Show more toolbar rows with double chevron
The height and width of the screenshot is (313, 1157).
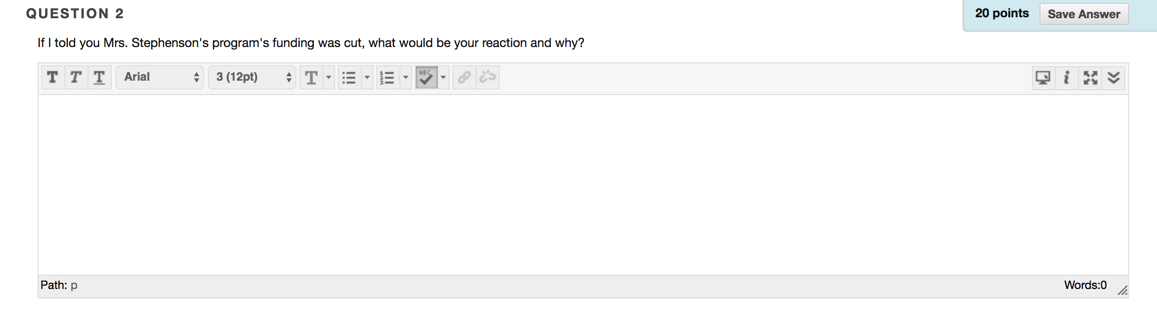[1114, 78]
